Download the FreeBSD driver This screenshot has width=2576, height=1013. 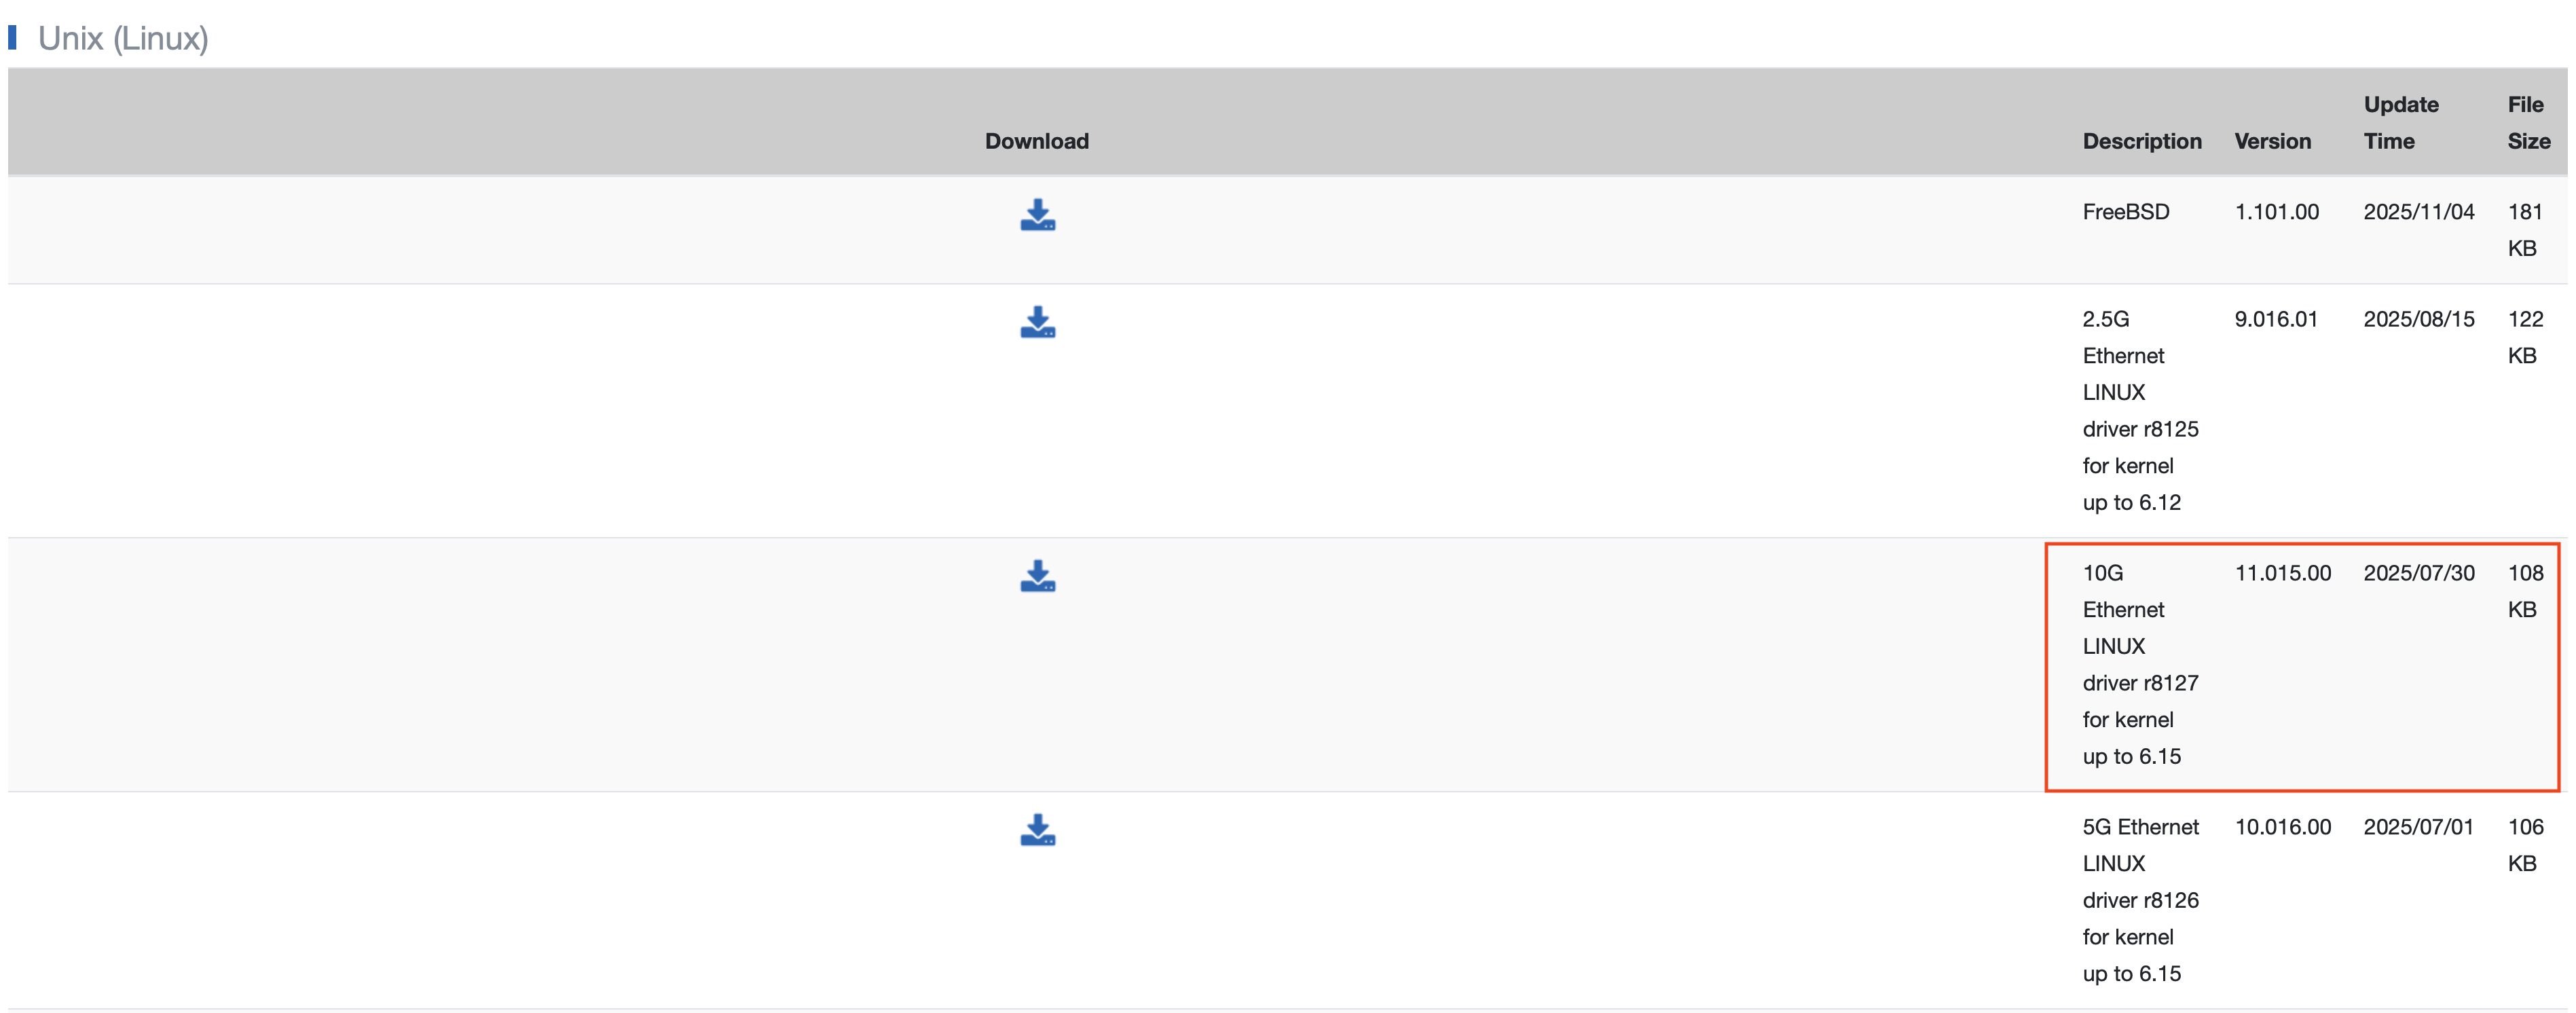[x=1037, y=215]
